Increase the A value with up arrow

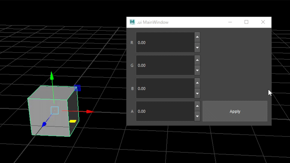[197, 106]
